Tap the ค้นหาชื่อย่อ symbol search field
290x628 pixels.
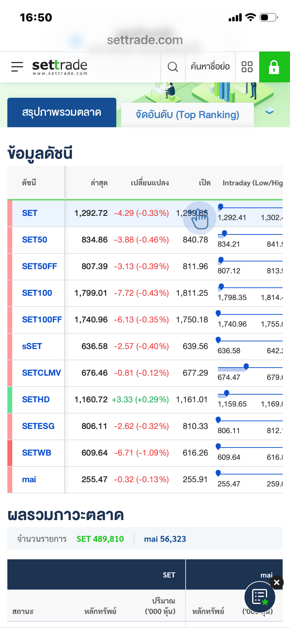[x=210, y=67]
